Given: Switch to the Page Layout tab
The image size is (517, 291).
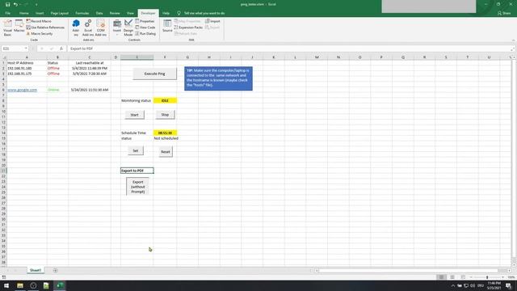Looking at the screenshot, I should coord(59,13).
